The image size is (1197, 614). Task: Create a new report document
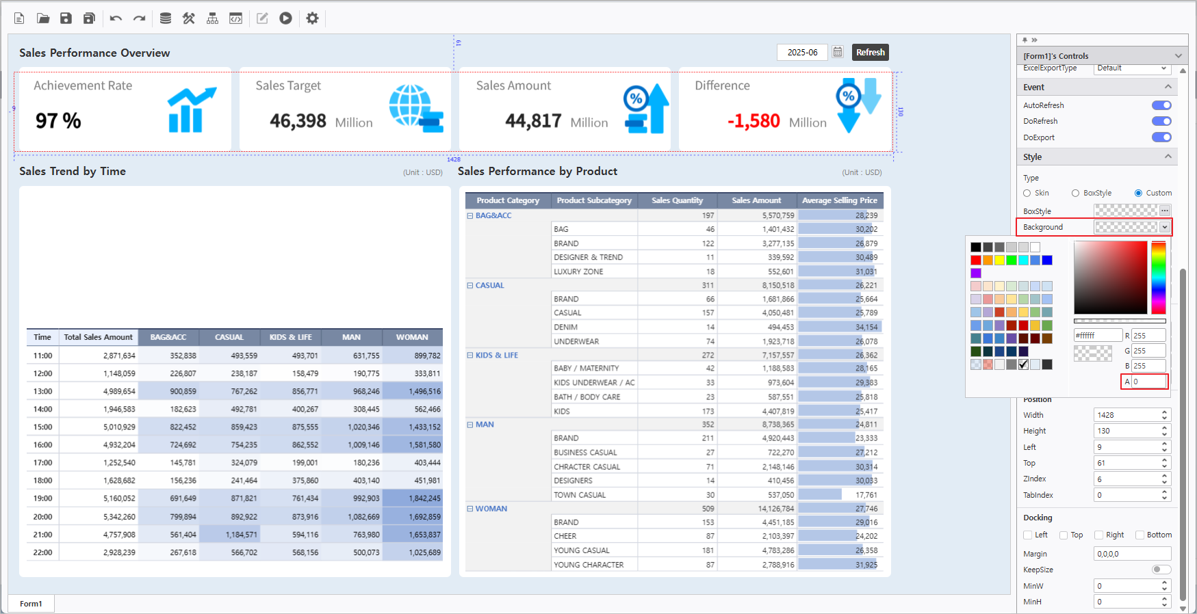pos(19,18)
